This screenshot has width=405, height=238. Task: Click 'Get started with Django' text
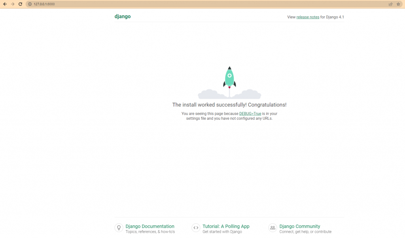(222, 232)
